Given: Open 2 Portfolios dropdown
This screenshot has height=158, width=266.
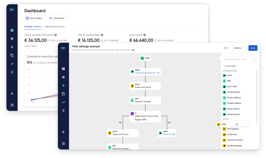Looking at the screenshot, I should tap(58, 18).
